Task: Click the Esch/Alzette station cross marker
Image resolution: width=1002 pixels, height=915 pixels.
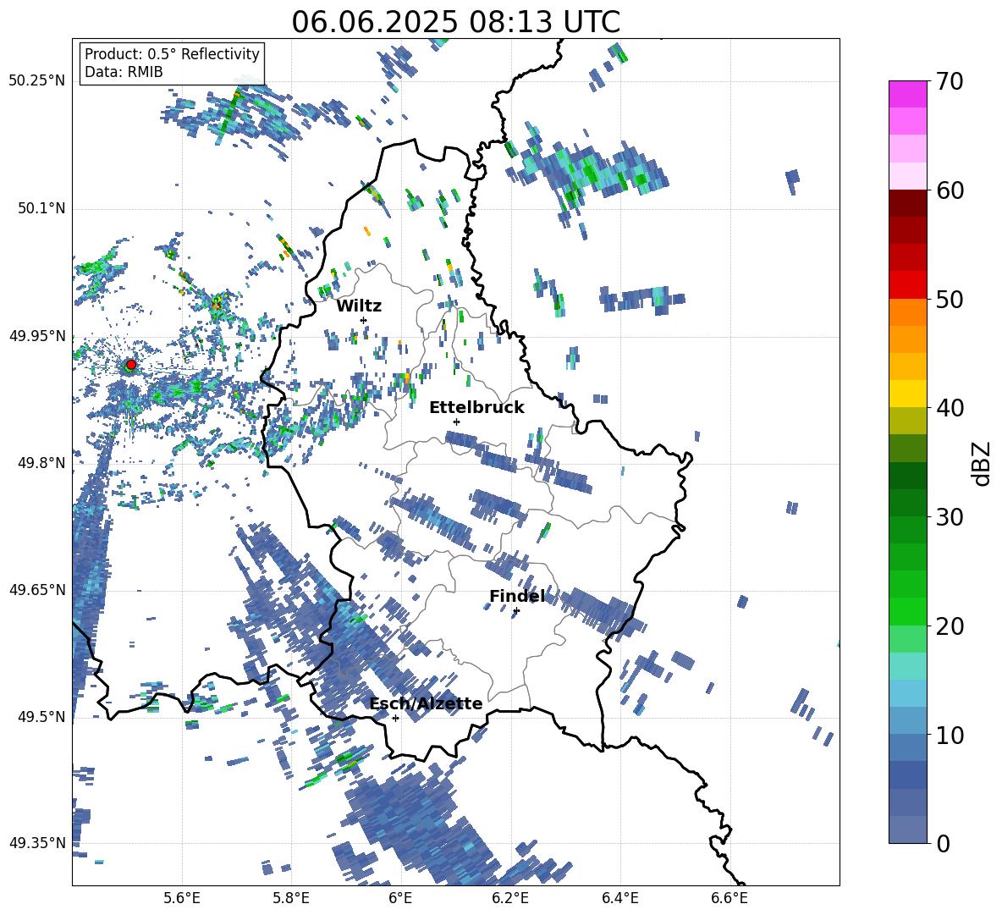Action: (x=395, y=718)
